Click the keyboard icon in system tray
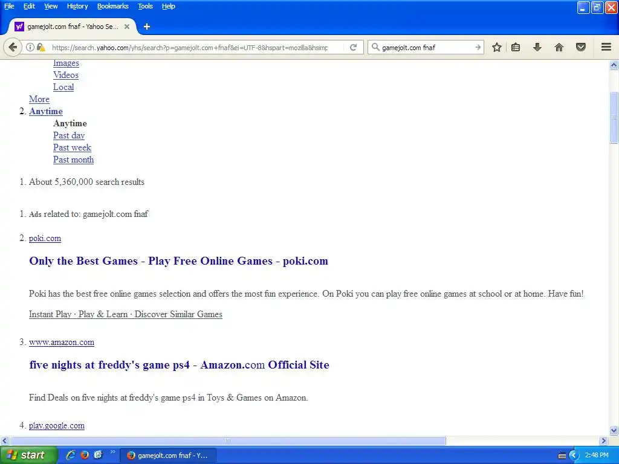 (562, 456)
